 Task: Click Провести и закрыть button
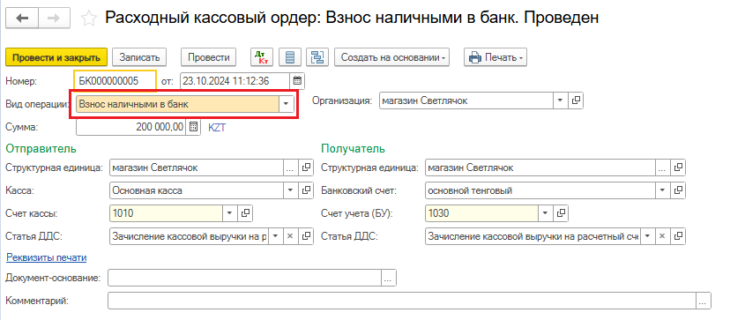coord(56,57)
